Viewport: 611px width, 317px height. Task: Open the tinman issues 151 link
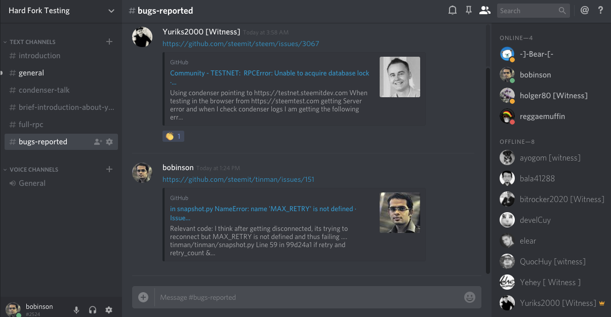click(238, 179)
